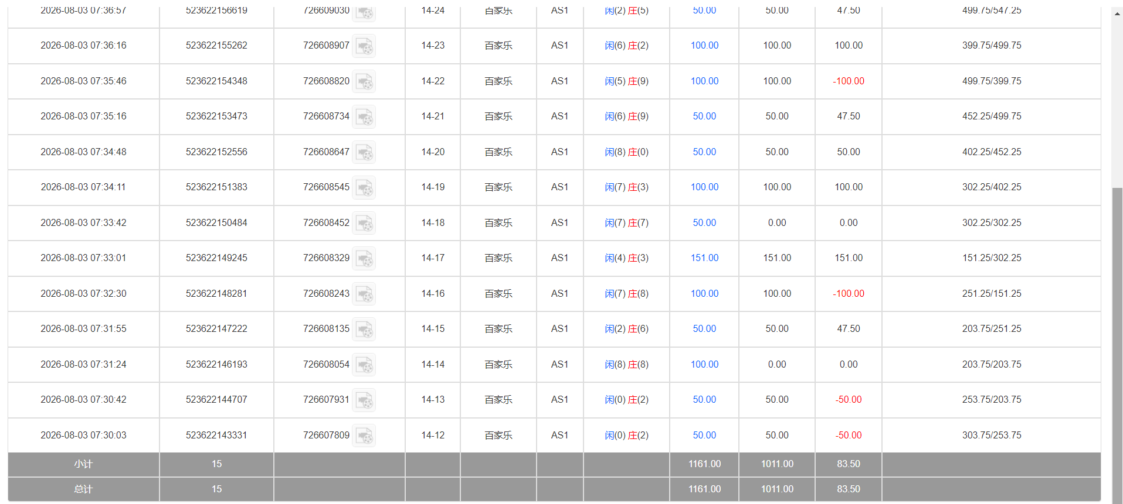This screenshot has height=504, width=1123.
Task: Click table-round 14-19 cell
Action: coord(433,187)
